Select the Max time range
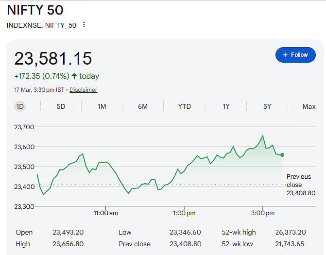The width and height of the screenshot is (326, 255). [x=309, y=106]
